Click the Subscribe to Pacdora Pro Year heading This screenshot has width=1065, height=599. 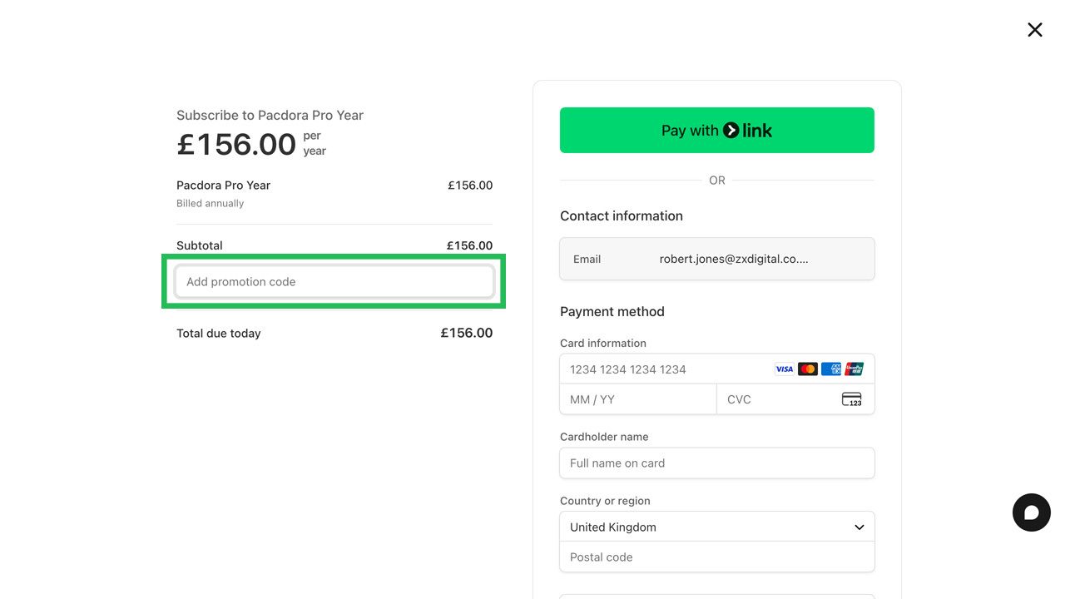click(x=270, y=115)
